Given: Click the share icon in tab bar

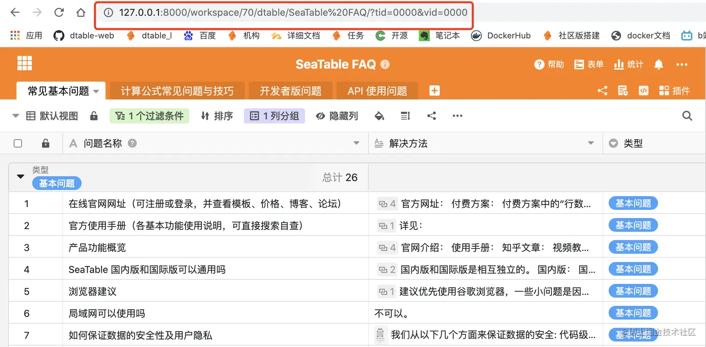Looking at the screenshot, I should tap(602, 91).
